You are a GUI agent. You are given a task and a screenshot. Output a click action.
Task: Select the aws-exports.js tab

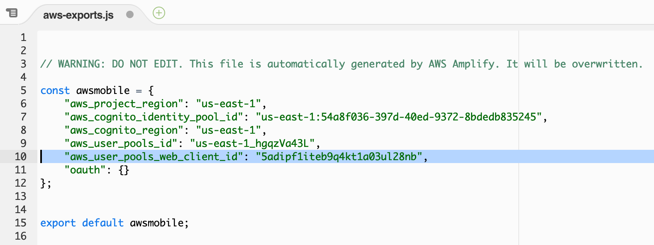78,15
